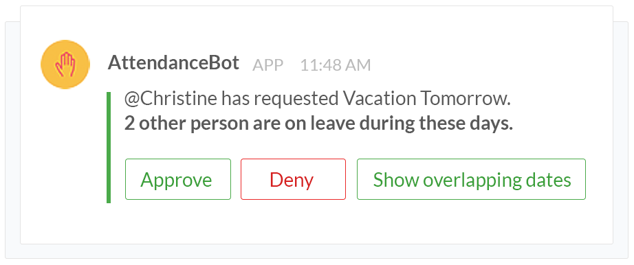Open the AttendanceBot sender name profile
This screenshot has width=634, height=265.
coord(173,63)
